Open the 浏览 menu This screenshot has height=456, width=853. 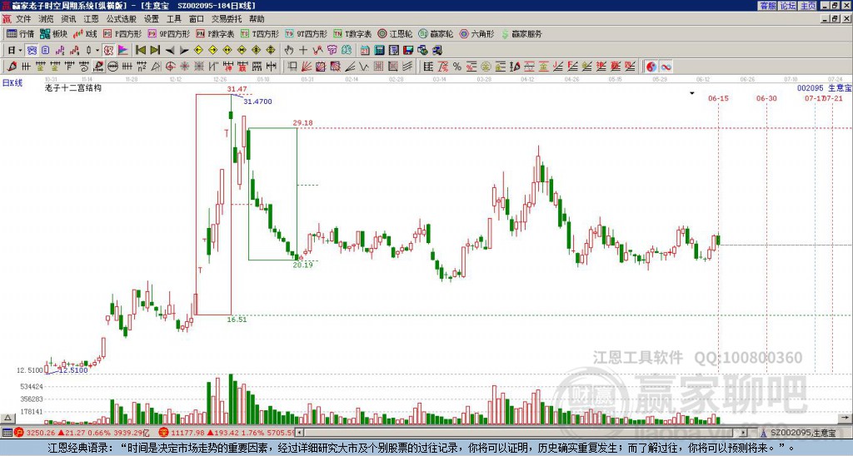tap(46, 19)
